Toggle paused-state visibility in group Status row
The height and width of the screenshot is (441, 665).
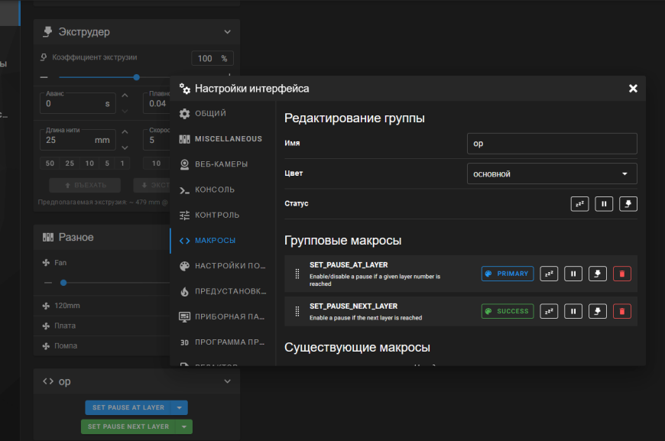604,204
